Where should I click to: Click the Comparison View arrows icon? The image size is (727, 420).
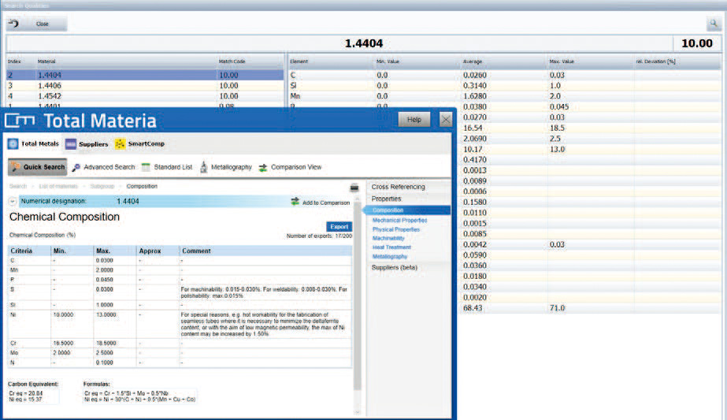tap(263, 168)
